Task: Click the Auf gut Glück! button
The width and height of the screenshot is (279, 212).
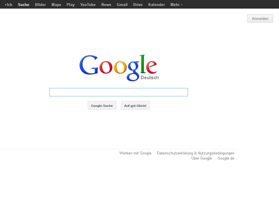Action: click(x=135, y=105)
